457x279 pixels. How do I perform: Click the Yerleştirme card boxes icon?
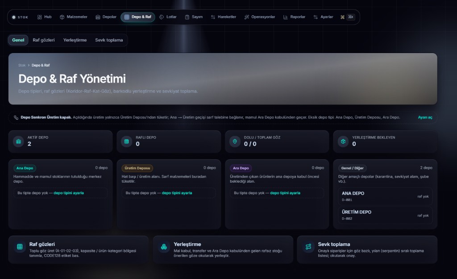point(164,247)
